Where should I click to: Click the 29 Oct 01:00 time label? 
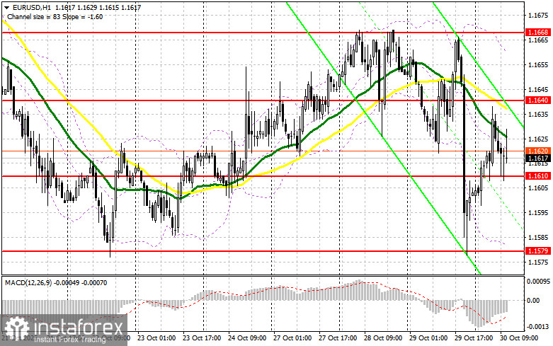(428, 338)
